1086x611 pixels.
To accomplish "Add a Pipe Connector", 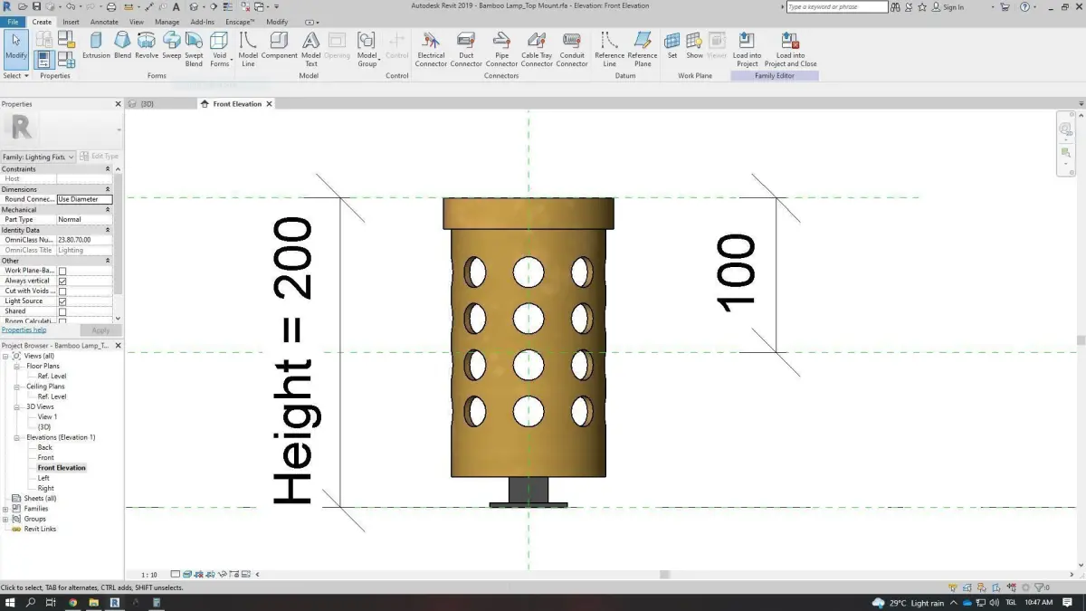I will [x=501, y=50].
